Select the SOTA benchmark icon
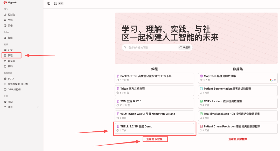Image resolution: width=280 pixels, height=151 pixels. pos(6,78)
